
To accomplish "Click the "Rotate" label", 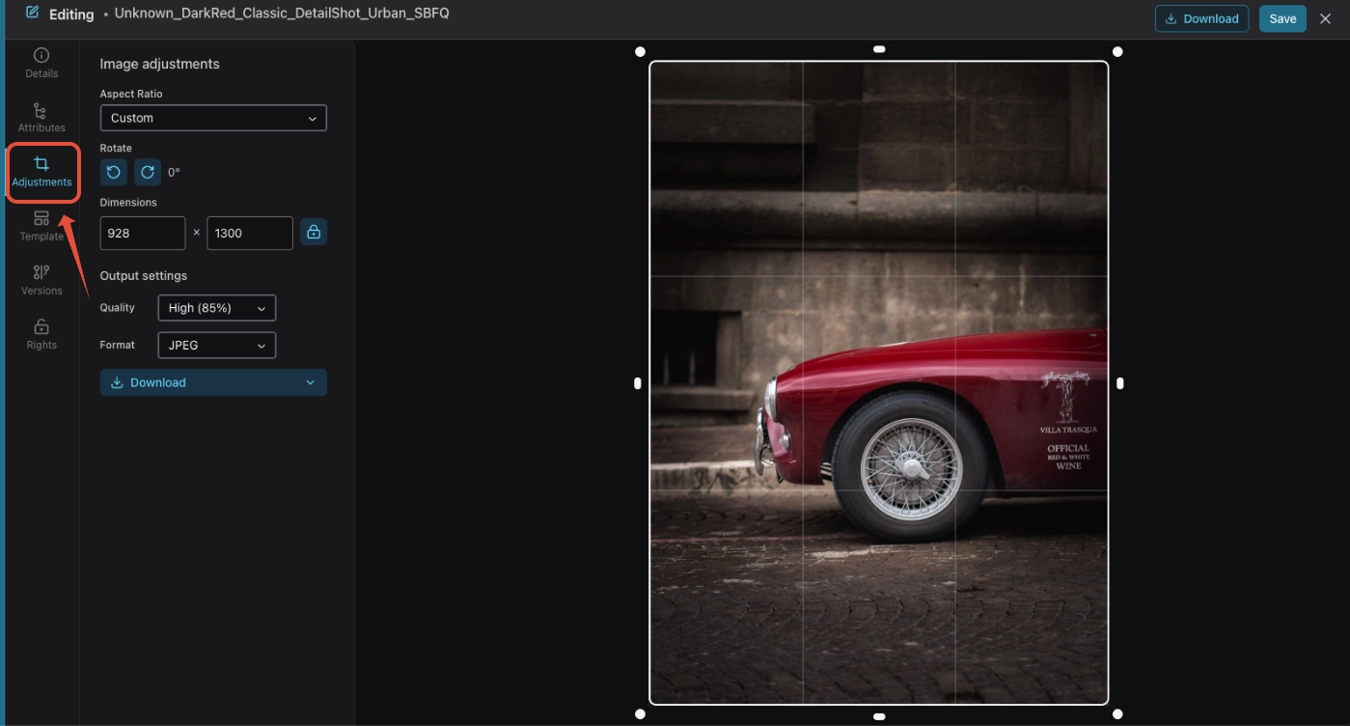I will 116,148.
